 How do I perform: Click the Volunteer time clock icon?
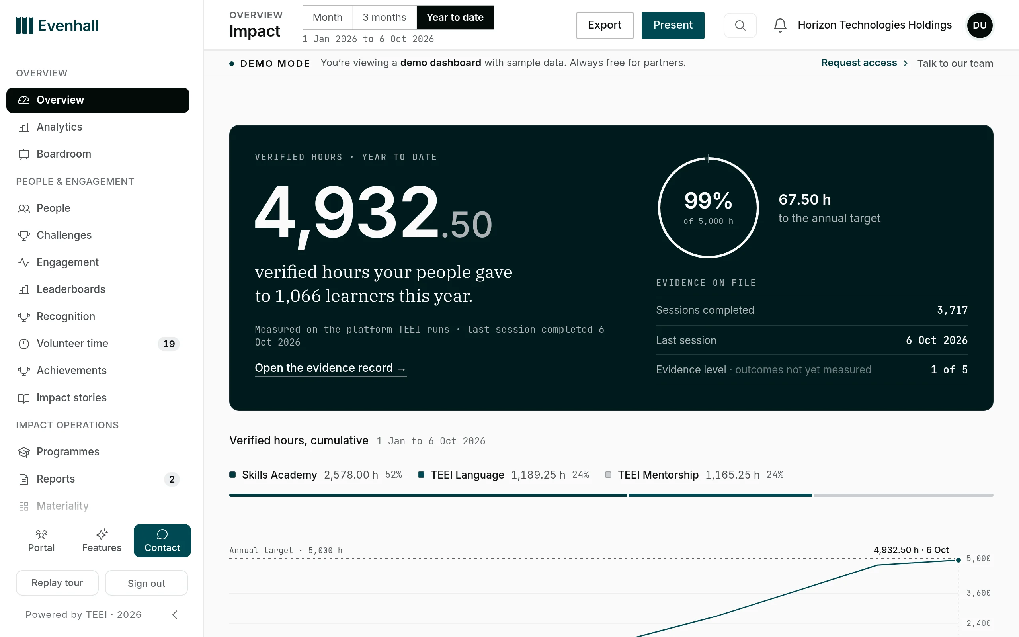(23, 343)
